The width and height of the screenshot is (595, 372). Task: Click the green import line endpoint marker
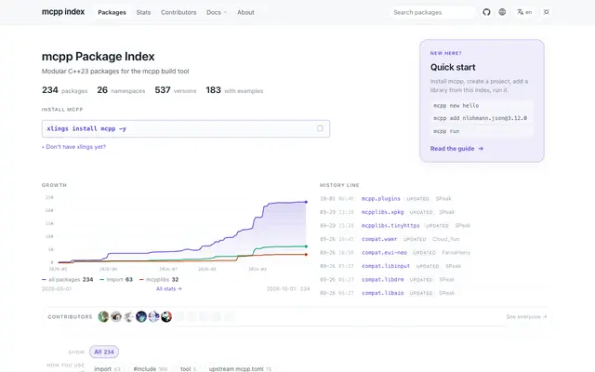coord(306,246)
